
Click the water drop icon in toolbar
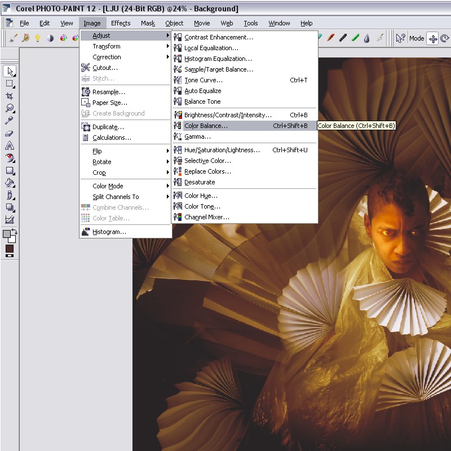[x=367, y=38]
